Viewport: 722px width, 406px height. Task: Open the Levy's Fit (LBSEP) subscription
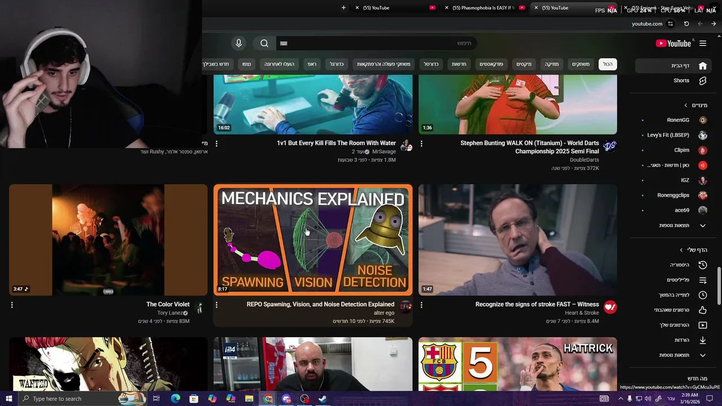672,135
